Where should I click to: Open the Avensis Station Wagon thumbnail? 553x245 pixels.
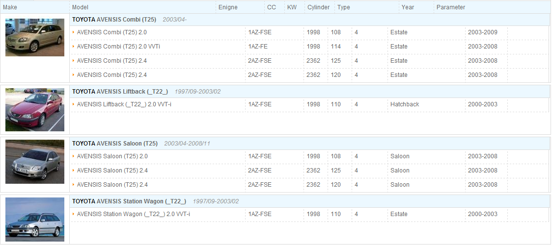(x=35, y=220)
